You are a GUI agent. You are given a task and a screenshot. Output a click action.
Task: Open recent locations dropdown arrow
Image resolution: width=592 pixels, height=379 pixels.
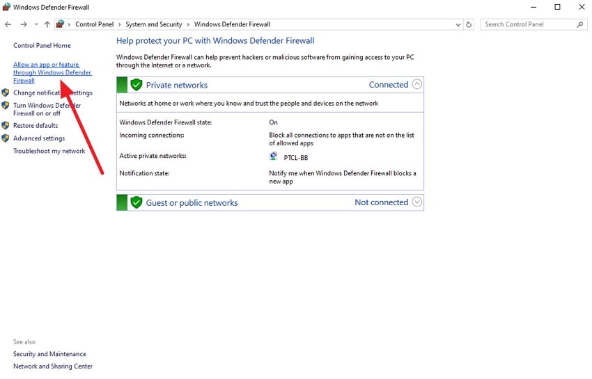tap(36, 24)
